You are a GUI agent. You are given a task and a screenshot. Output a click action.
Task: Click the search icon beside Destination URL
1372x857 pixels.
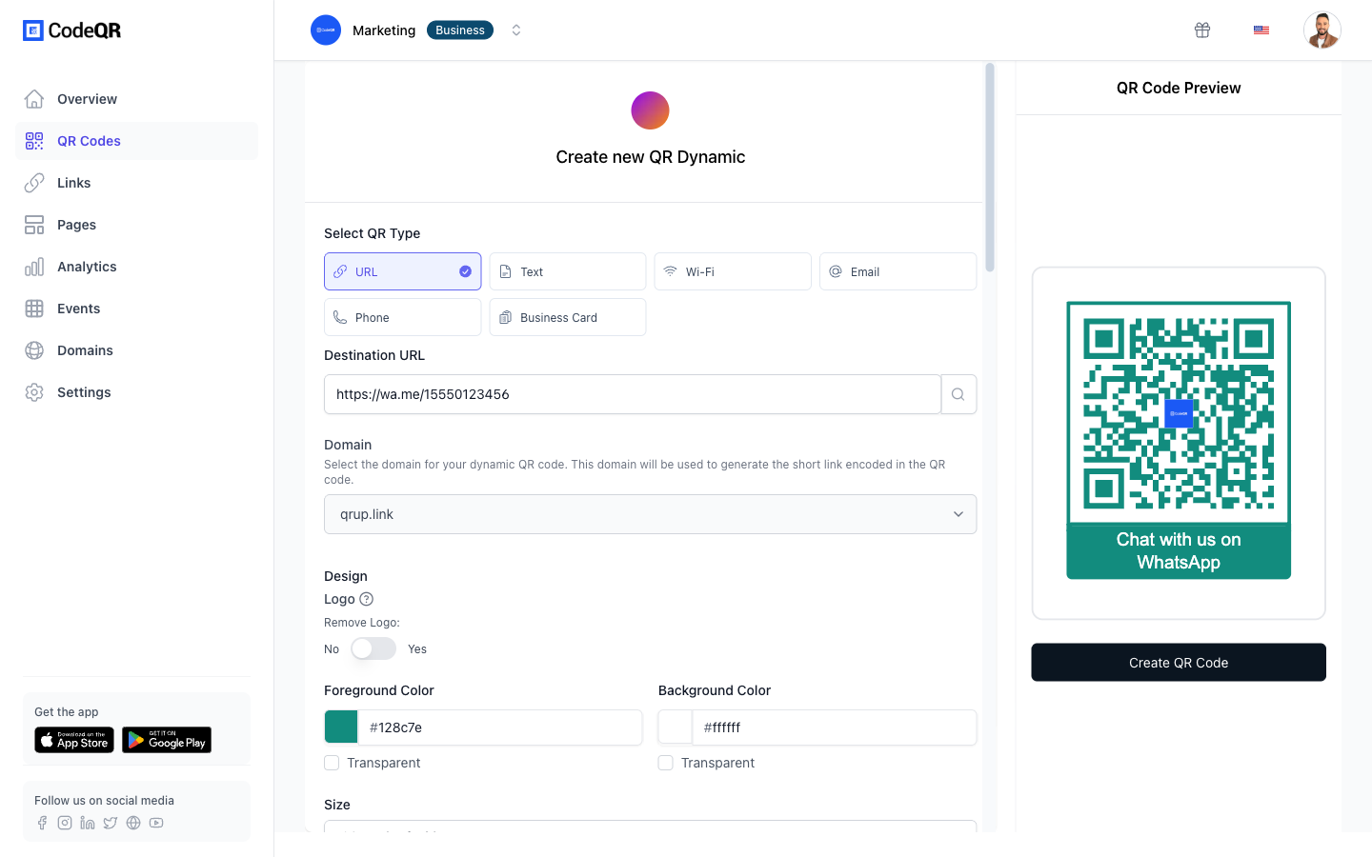tap(958, 394)
